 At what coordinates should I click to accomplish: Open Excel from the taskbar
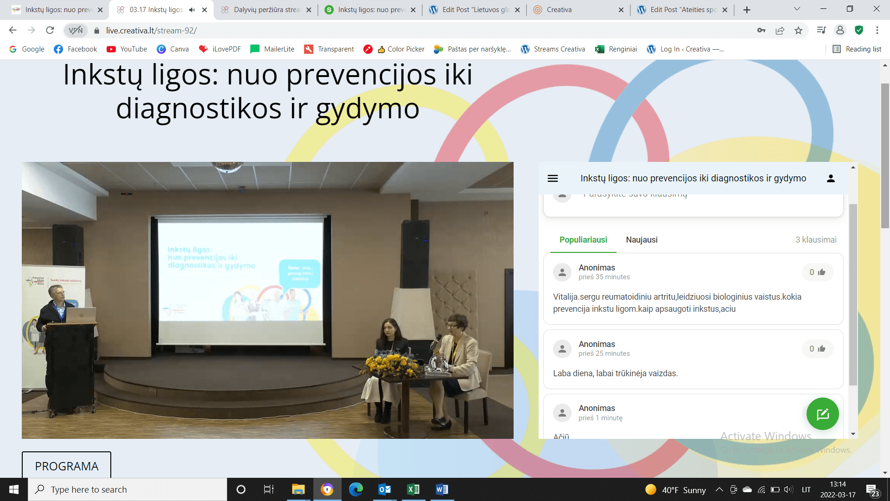click(x=413, y=489)
